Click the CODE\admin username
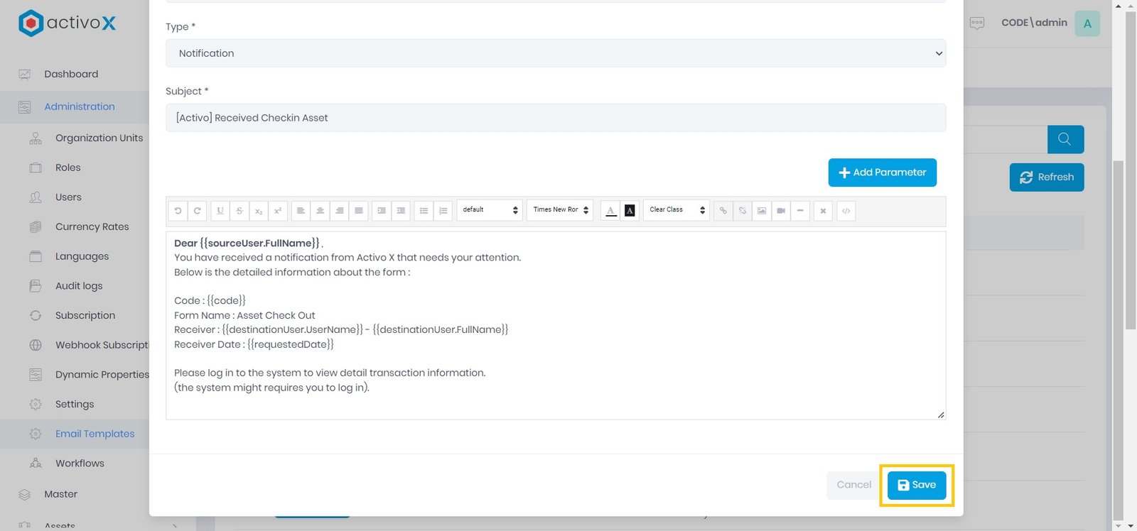 [1034, 23]
